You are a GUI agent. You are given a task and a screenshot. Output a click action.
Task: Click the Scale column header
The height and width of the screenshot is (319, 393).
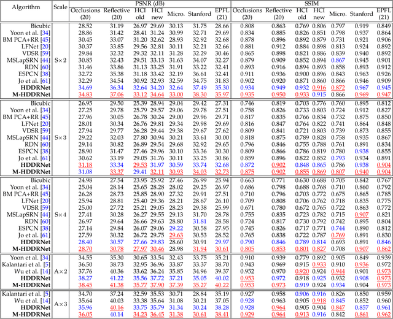60,10
